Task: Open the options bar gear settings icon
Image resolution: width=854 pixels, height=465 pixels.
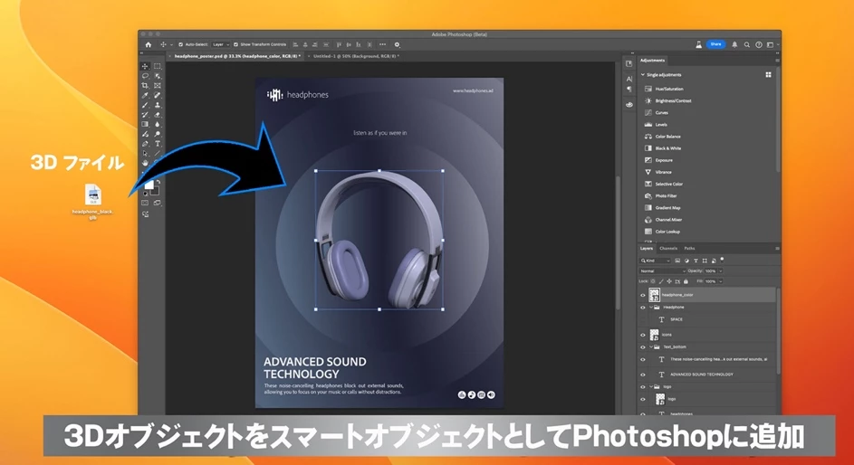Action: (x=397, y=44)
